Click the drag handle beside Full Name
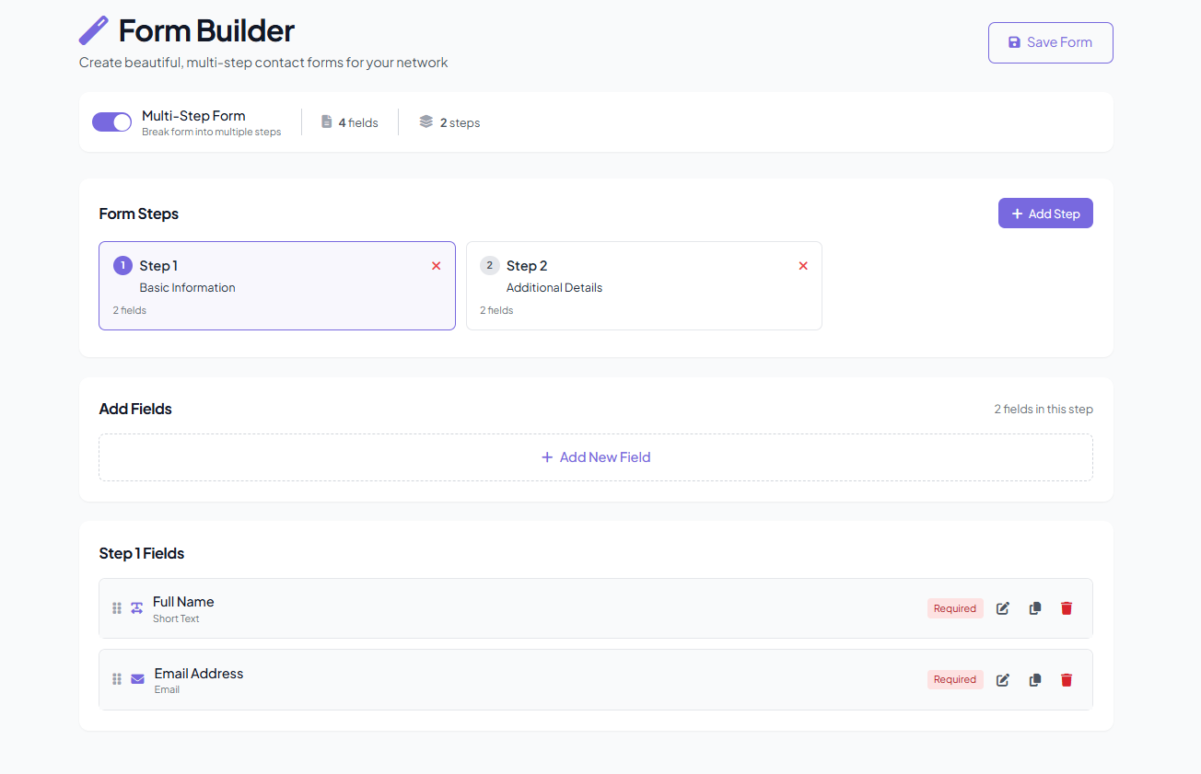The width and height of the screenshot is (1201, 774). tap(116, 607)
